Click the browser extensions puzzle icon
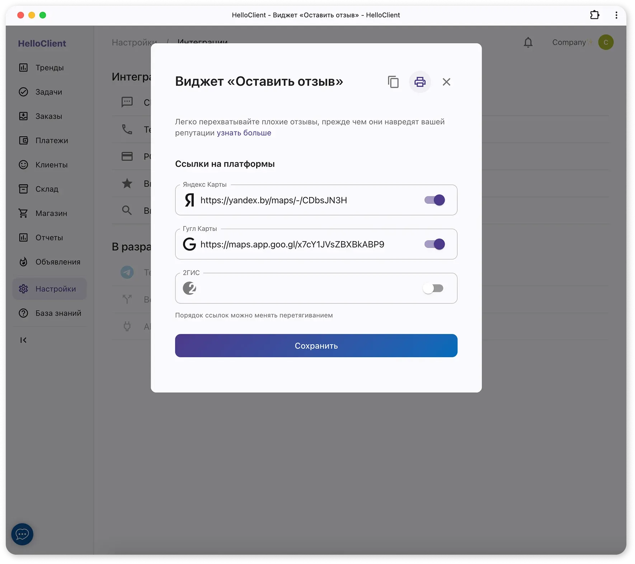 pos(594,15)
